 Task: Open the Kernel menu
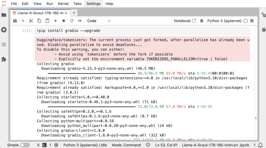coord(63,4)
